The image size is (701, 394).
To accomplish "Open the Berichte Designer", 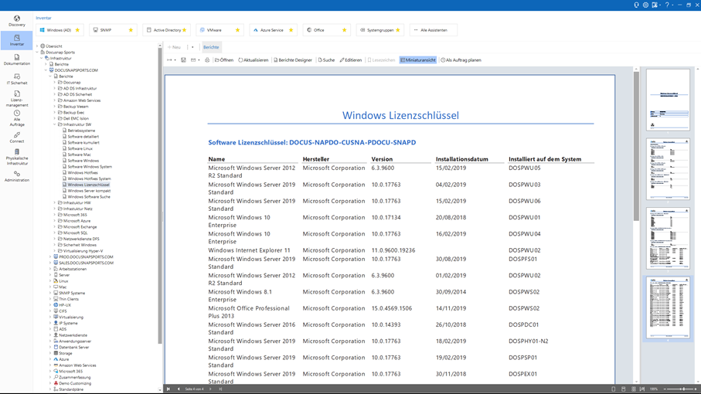I will click(294, 60).
